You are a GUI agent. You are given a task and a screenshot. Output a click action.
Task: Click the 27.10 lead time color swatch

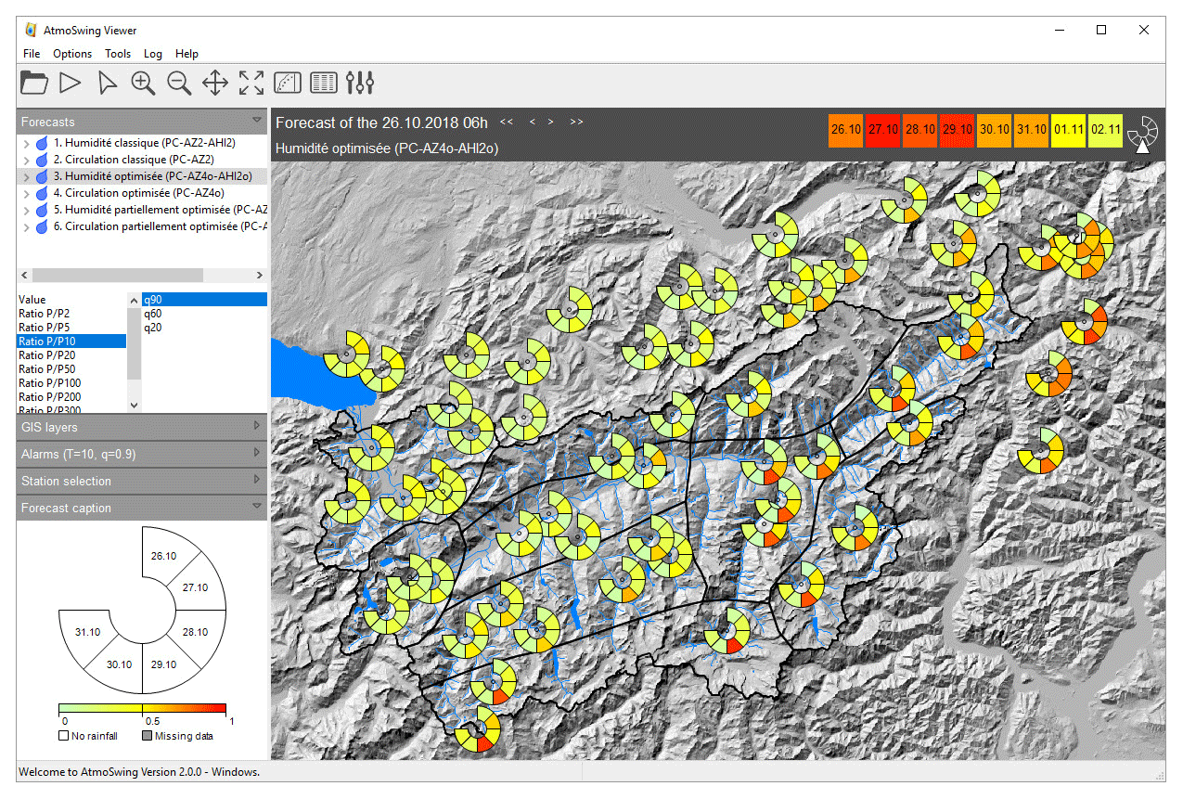(882, 130)
